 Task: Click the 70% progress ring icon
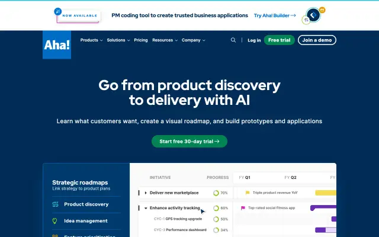click(x=216, y=193)
